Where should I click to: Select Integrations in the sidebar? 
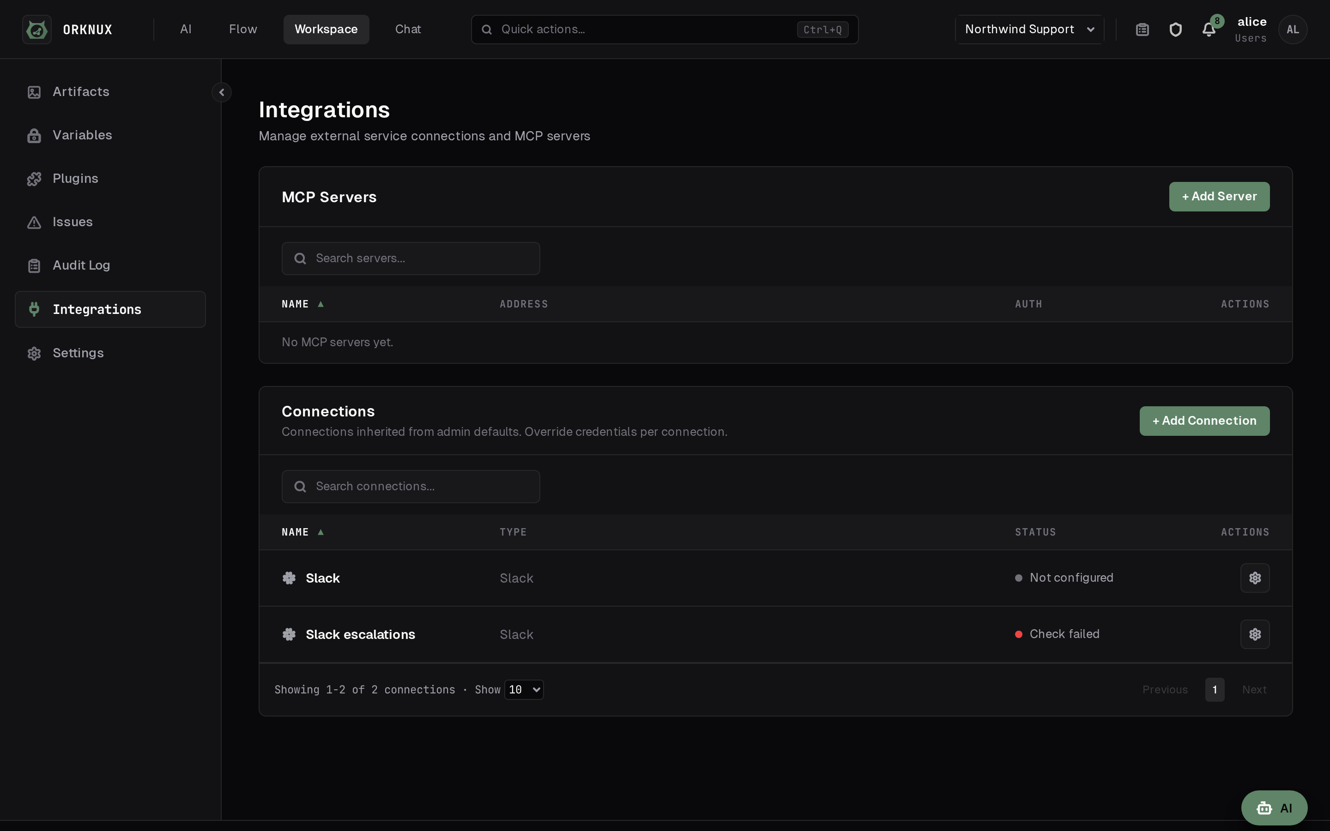click(110, 309)
